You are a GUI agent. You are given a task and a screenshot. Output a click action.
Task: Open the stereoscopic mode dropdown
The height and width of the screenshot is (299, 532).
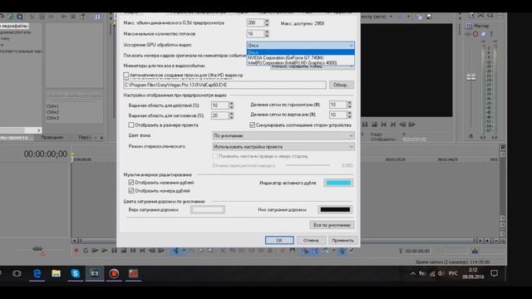(283, 147)
